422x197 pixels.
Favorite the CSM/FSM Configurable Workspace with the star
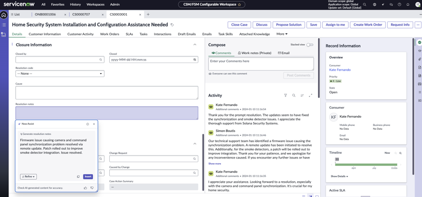point(239,5)
